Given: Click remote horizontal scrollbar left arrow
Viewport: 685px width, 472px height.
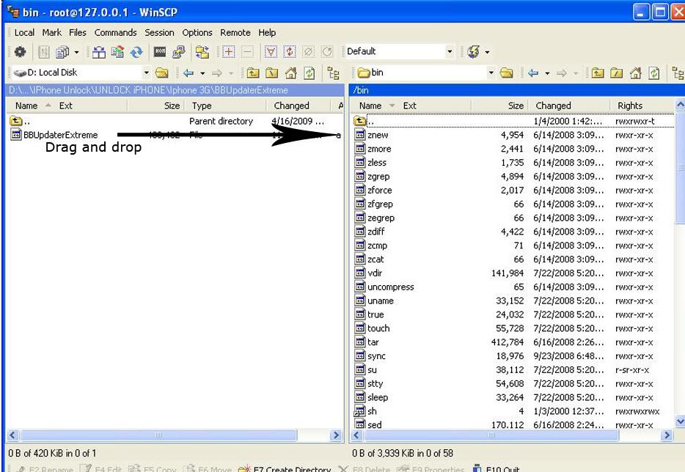Looking at the screenshot, I should tap(356, 435).
